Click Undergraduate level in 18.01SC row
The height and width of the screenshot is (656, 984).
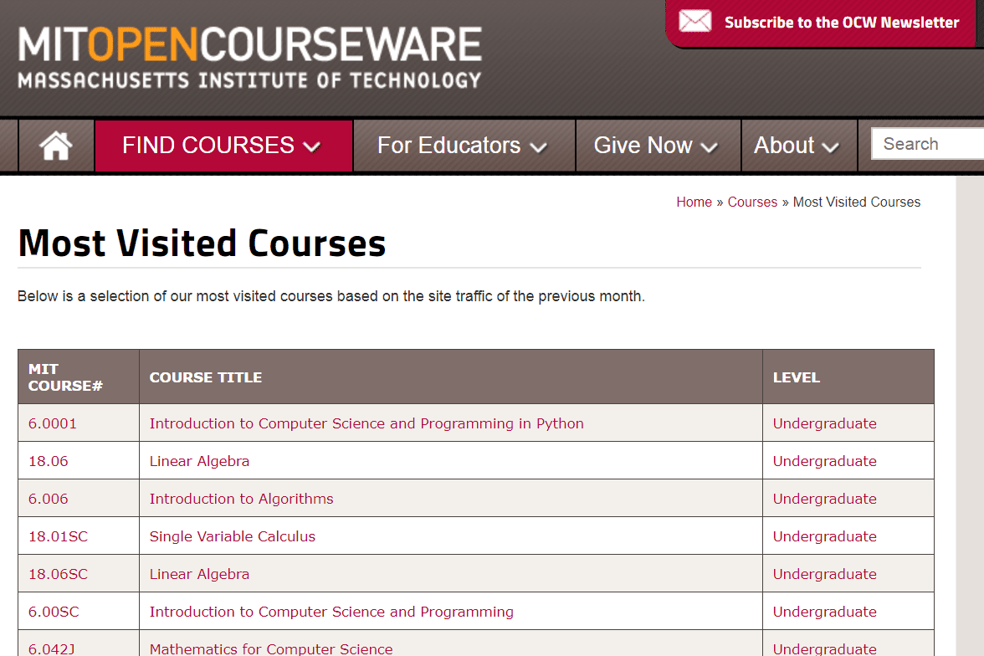[x=825, y=536]
